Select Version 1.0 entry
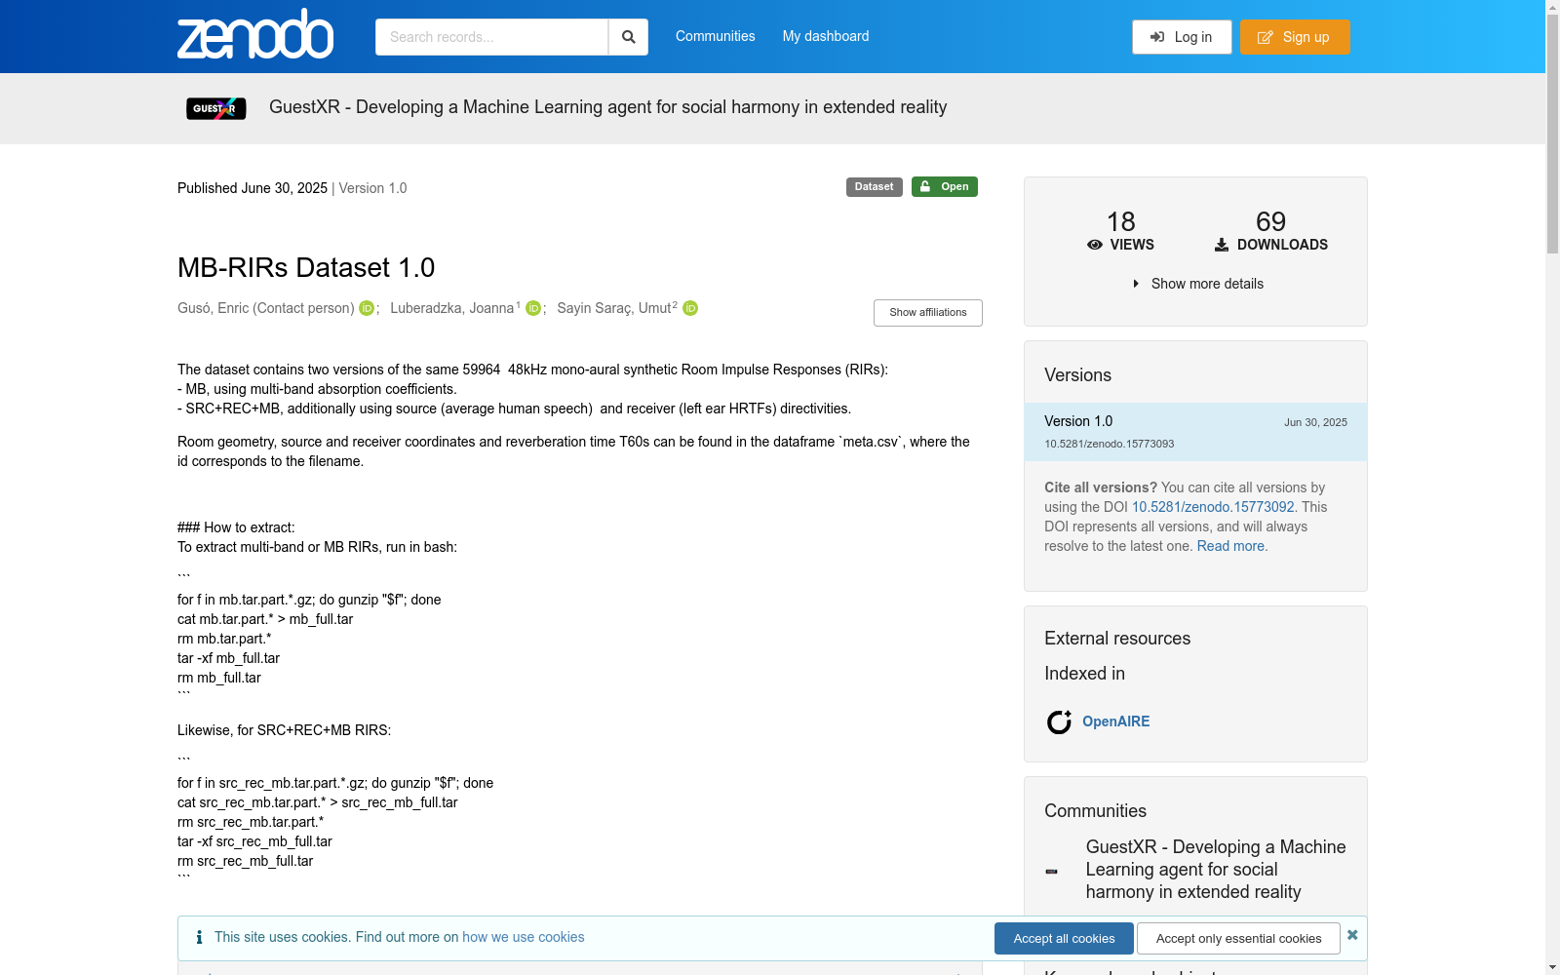This screenshot has width=1560, height=975. tap(1195, 432)
